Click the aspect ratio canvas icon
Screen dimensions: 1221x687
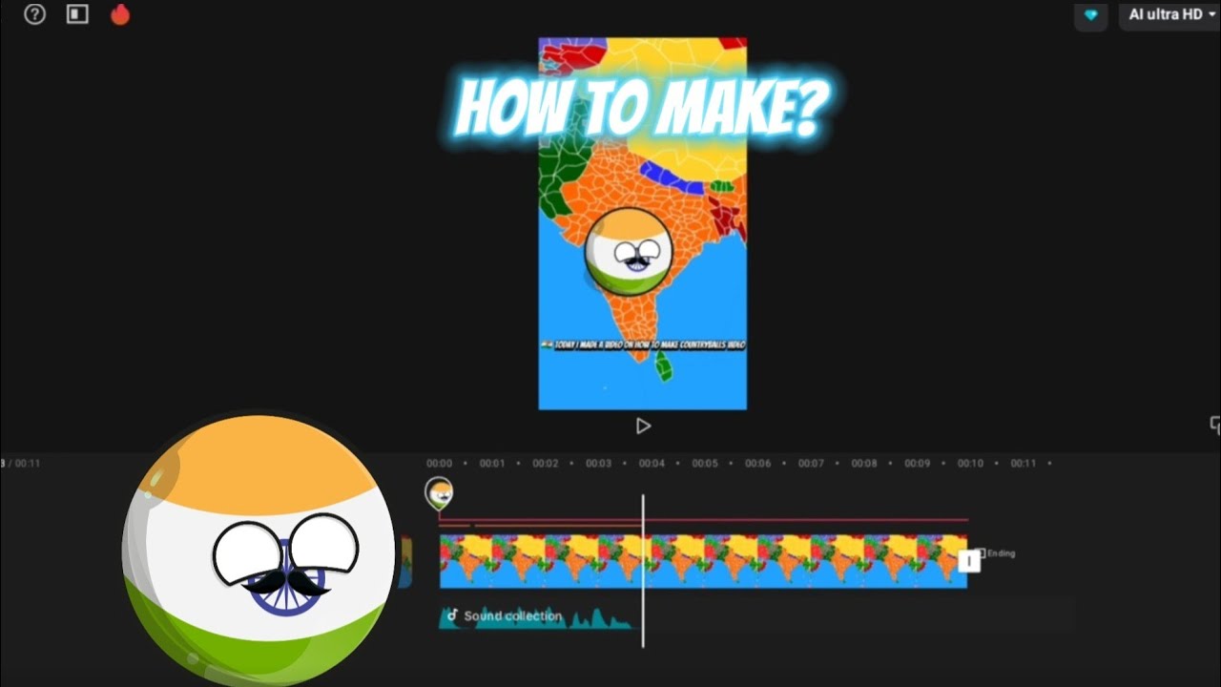[77, 14]
